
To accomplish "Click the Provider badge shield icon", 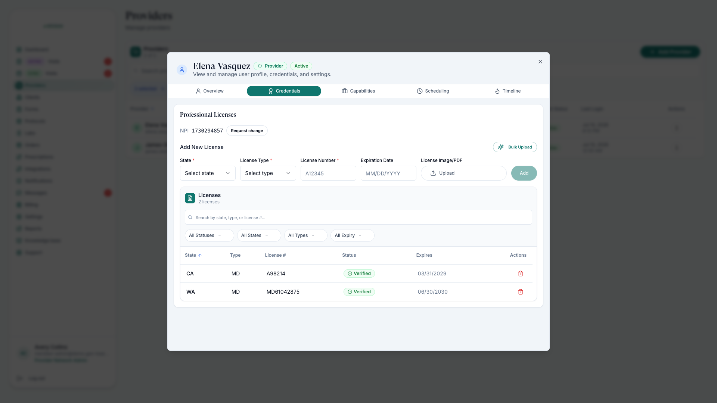I will (260, 66).
